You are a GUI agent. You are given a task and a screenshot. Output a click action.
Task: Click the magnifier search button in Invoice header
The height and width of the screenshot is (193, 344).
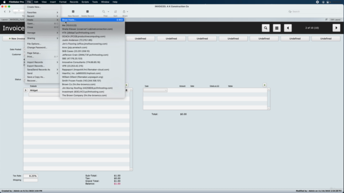(x=266, y=28)
